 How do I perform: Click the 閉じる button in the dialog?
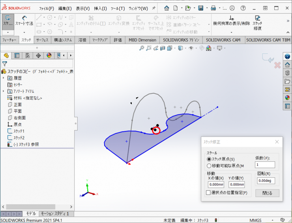[267, 193]
